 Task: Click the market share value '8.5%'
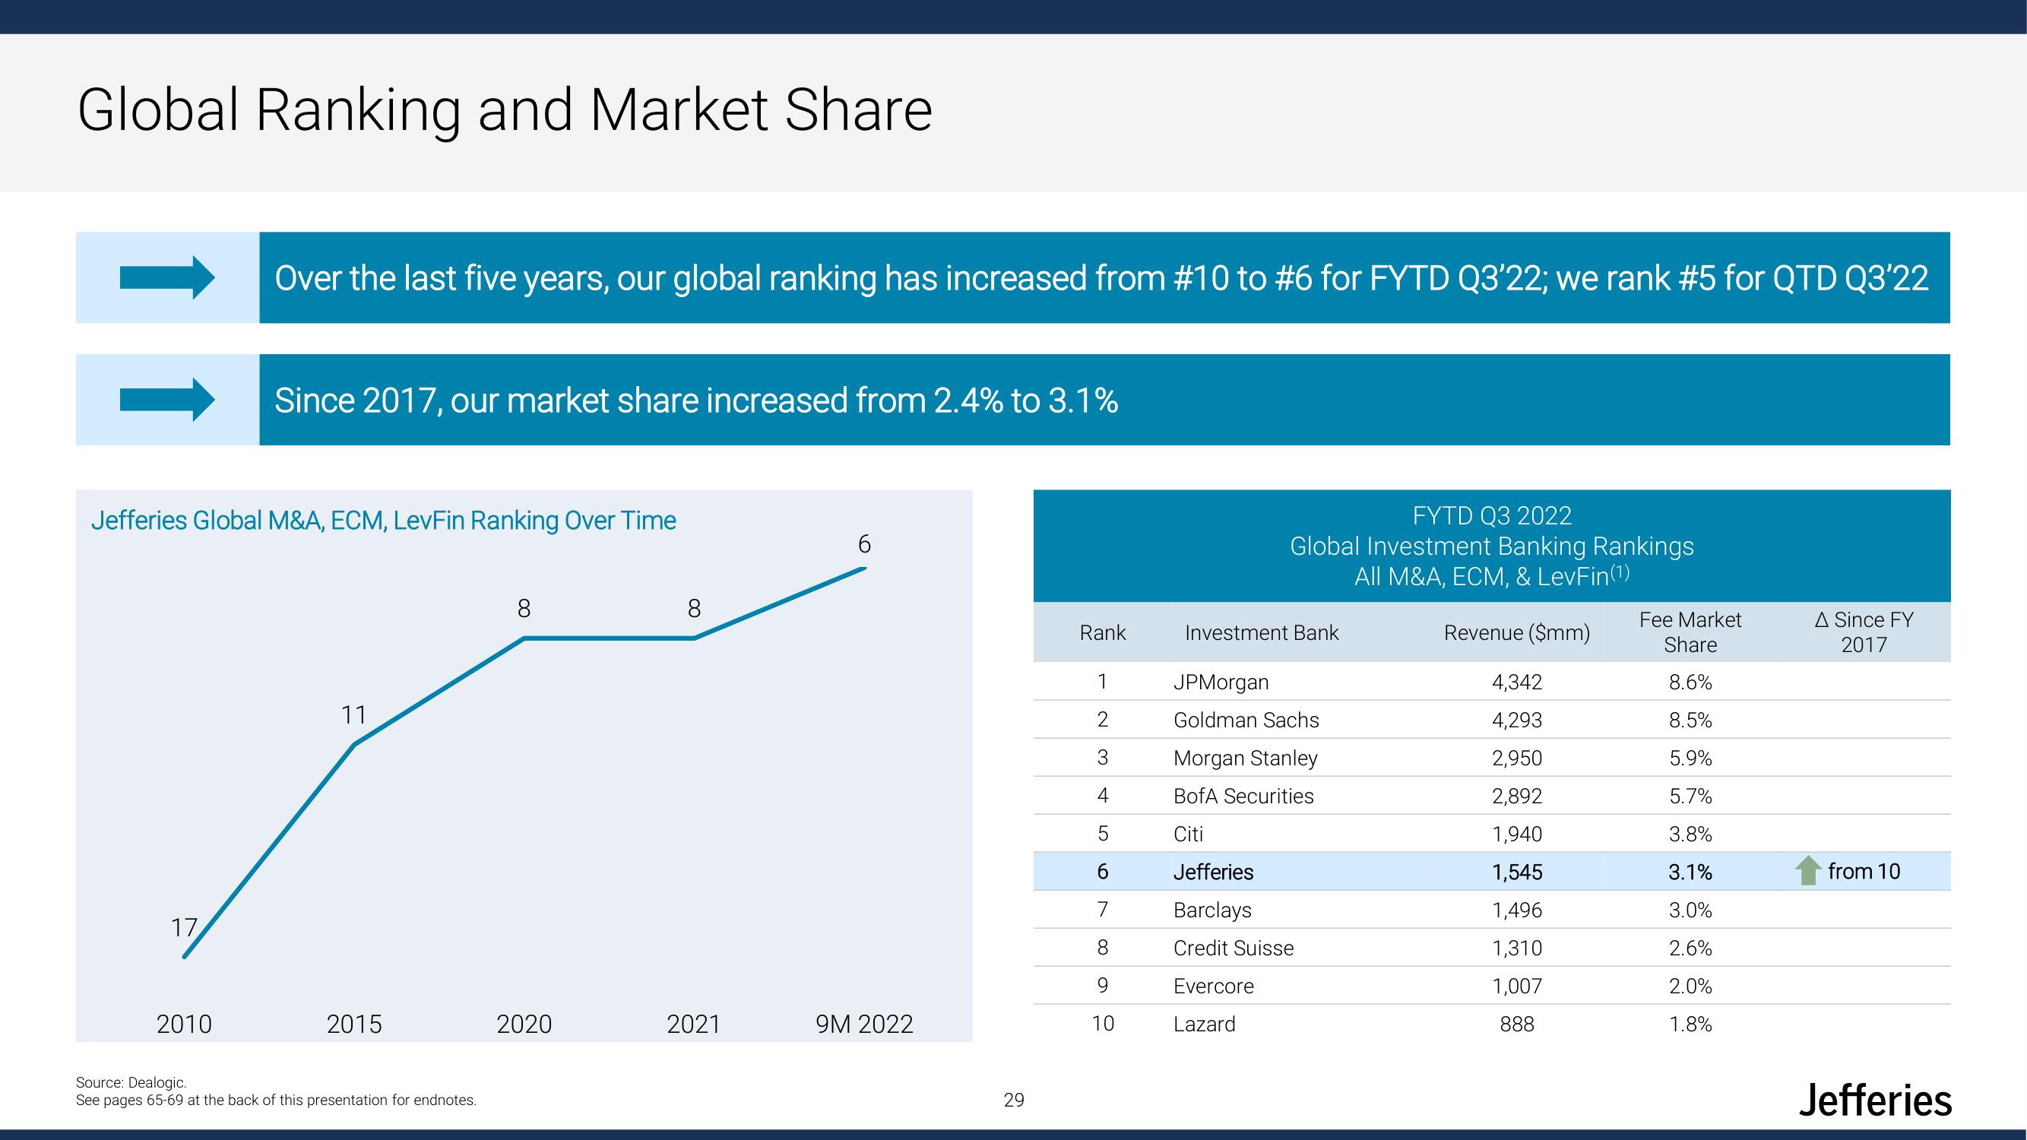pos(1690,720)
